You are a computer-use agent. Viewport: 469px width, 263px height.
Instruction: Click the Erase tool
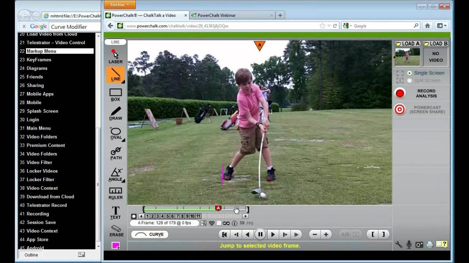(x=116, y=231)
